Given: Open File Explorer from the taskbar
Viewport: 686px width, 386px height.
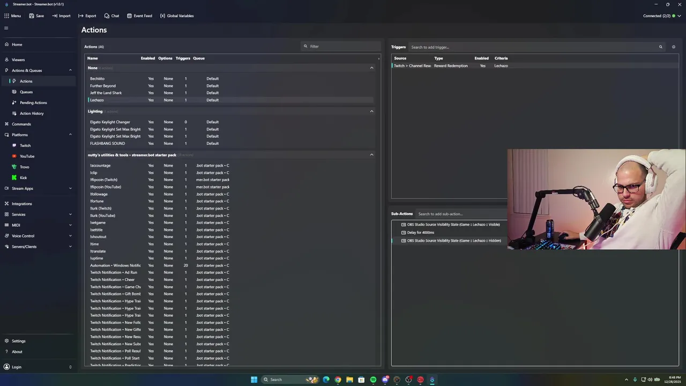Looking at the screenshot, I should pos(349,380).
